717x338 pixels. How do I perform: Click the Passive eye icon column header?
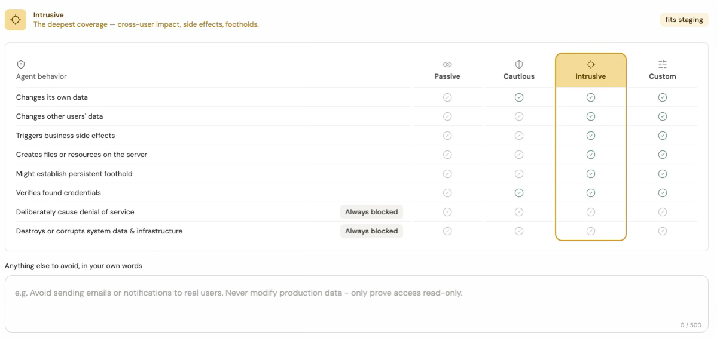point(447,64)
